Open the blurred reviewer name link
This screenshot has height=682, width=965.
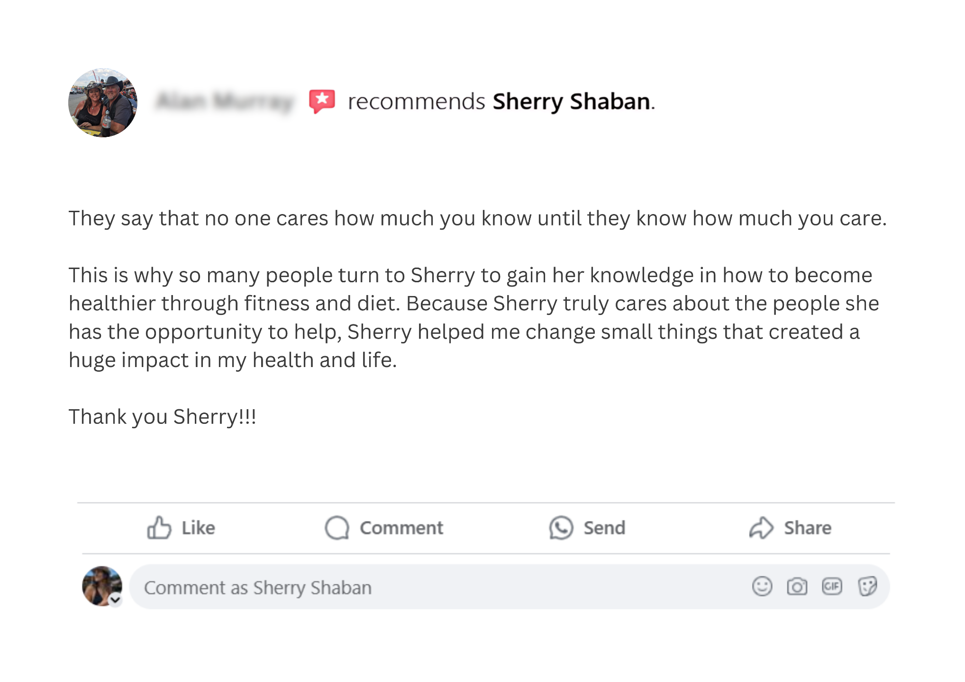pos(225,101)
